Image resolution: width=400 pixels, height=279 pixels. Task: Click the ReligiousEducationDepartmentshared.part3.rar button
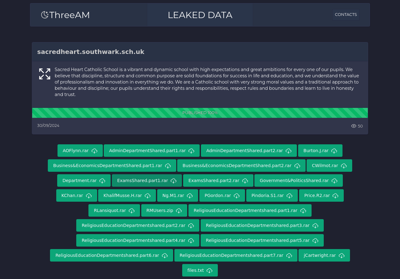(262, 225)
